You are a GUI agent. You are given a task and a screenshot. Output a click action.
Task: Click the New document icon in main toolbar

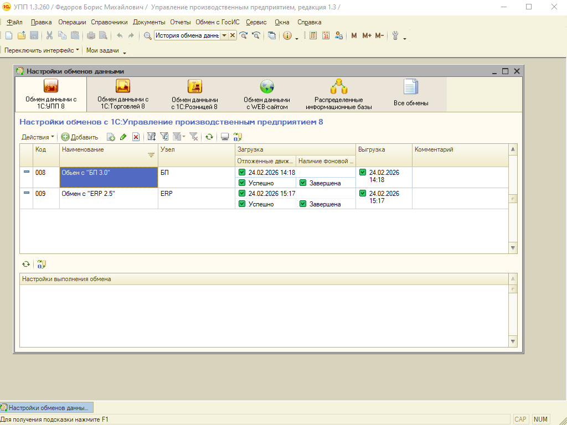[x=9, y=35]
